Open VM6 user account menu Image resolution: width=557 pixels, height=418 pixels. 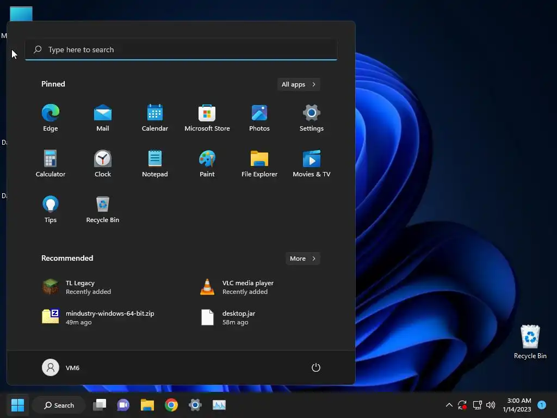coord(61,367)
